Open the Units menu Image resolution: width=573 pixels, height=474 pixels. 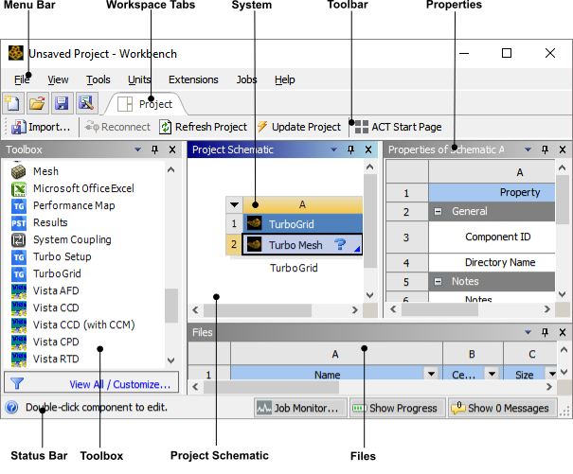(139, 79)
